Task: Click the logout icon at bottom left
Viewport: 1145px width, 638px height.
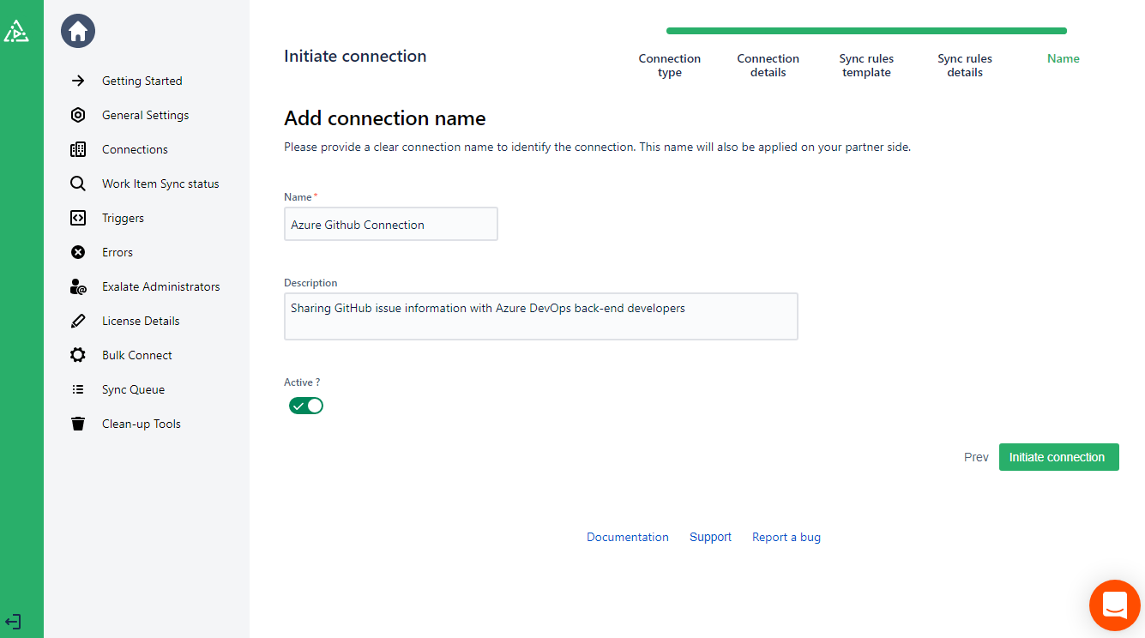Action: coord(13,622)
